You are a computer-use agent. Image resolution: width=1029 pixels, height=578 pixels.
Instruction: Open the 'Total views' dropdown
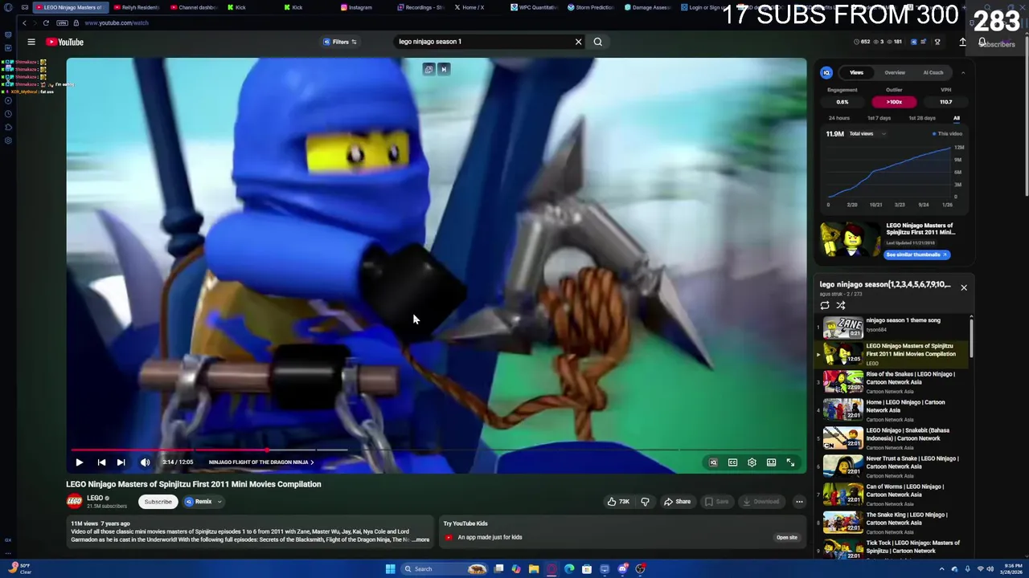(866, 134)
